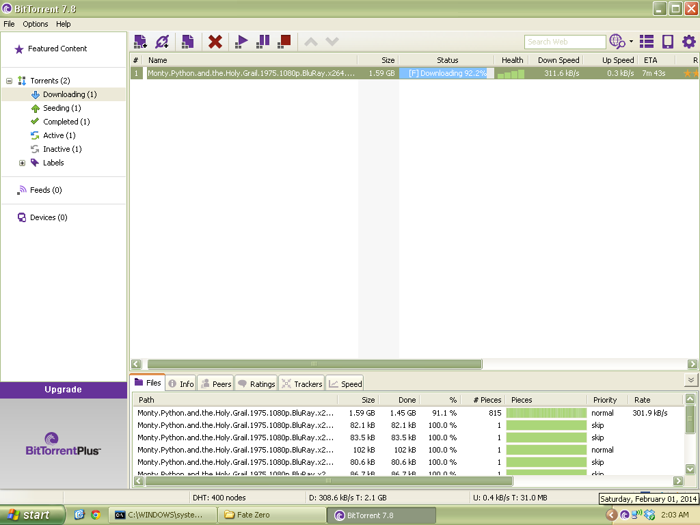The width and height of the screenshot is (700, 525).
Task: Click the files list scroll-up arrow
Action: (690, 399)
